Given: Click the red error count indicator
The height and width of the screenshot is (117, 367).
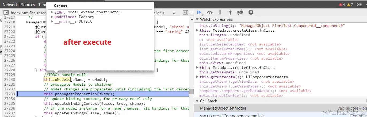Looking at the screenshot, I should [342, 5].
